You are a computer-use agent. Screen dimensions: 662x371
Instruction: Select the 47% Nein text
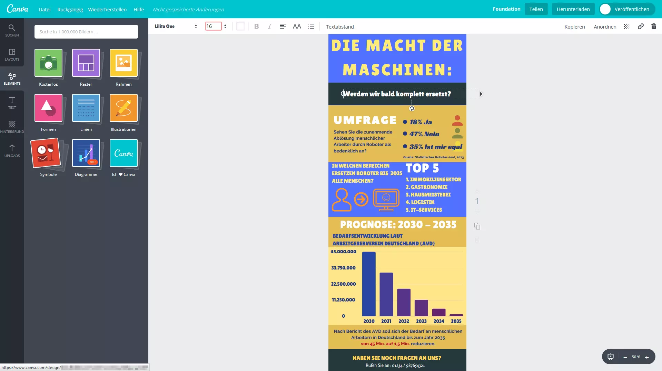[x=424, y=134]
